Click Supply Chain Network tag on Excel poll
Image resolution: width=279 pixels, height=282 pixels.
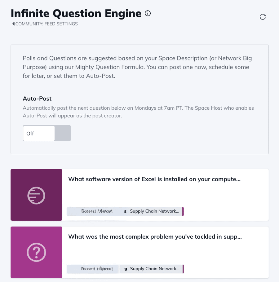click(154, 211)
